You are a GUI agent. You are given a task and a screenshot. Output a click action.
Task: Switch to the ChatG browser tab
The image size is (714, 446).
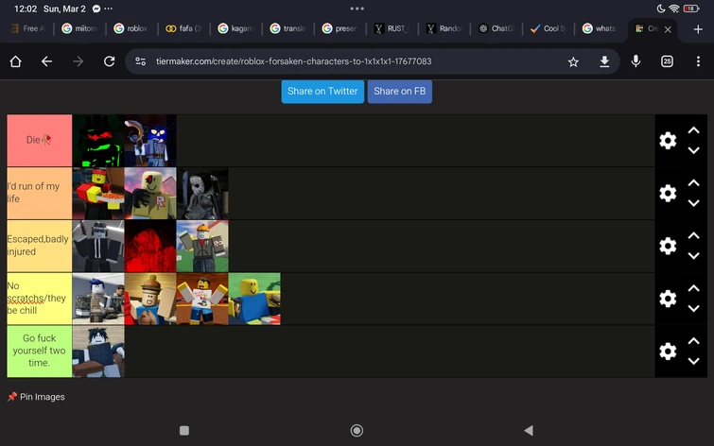point(496,28)
